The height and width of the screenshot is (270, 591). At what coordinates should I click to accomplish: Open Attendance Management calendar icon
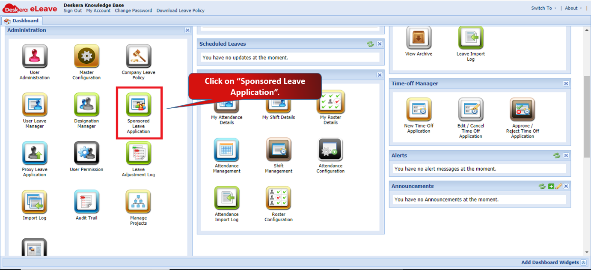(226, 150)
